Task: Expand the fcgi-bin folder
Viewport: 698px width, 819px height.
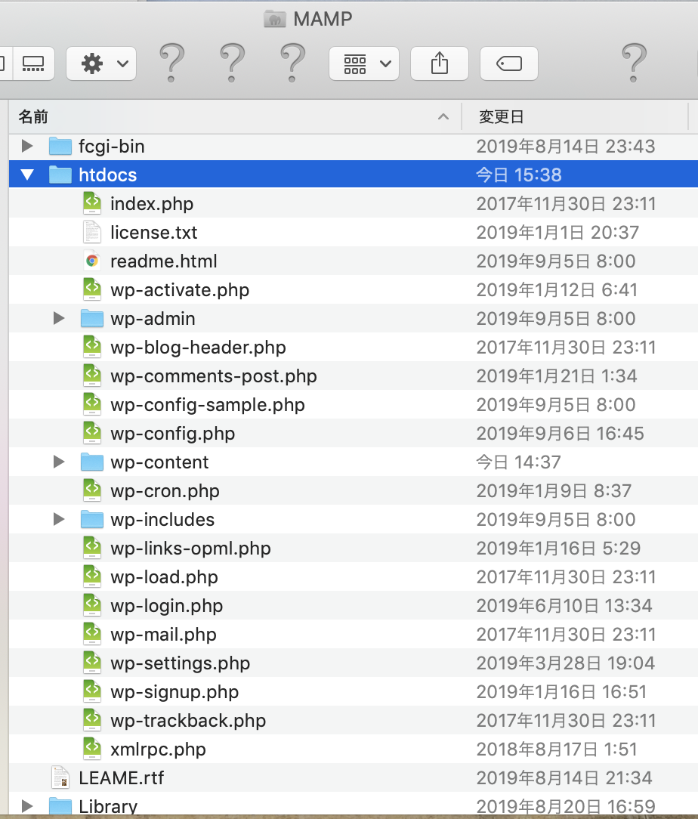Action: pos(27,146)
